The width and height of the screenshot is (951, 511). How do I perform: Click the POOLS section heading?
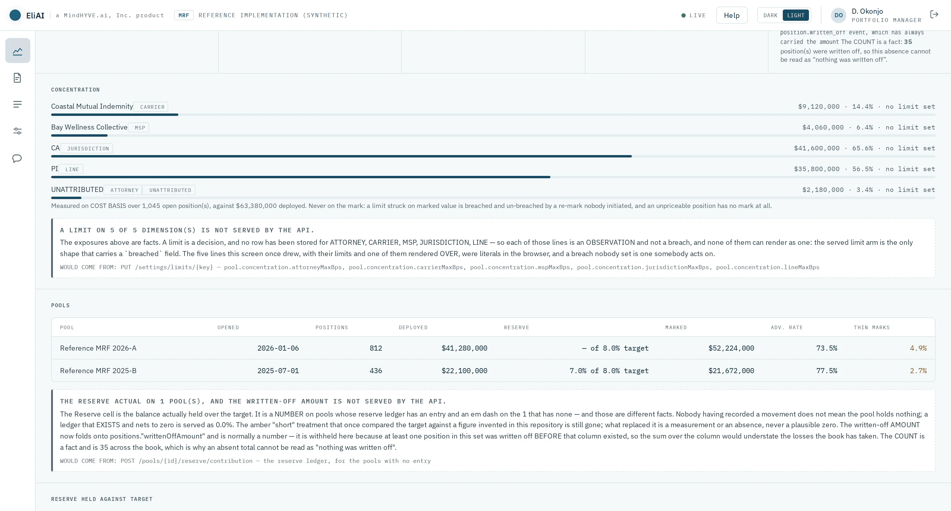tap(60, 305)
